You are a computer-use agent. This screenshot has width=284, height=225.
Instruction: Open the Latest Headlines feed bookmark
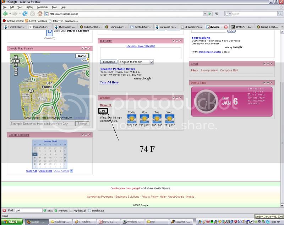click(x=36, y=21)
